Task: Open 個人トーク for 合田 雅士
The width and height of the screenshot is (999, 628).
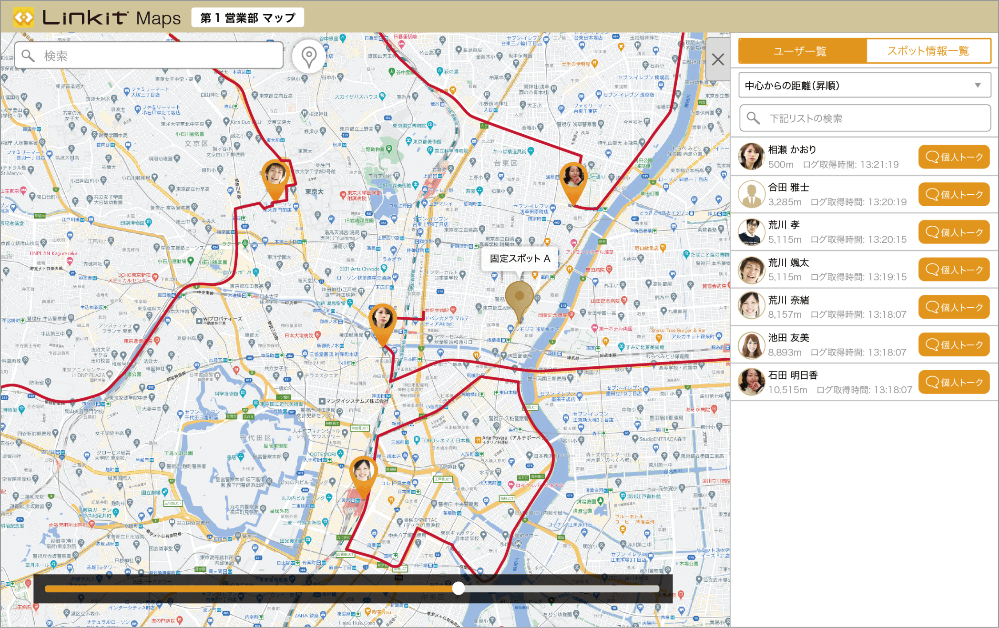Action: (x=954, y=195)
